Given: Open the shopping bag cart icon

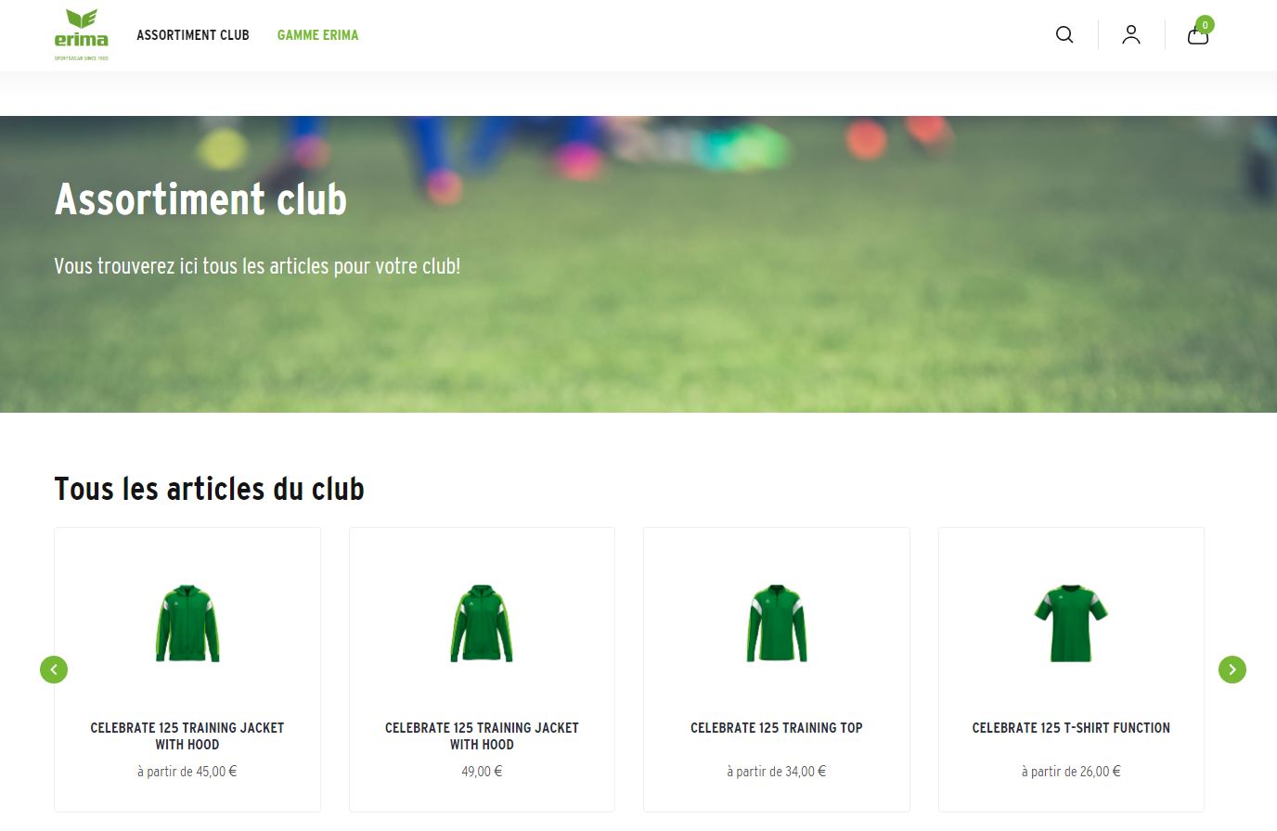Looking at the screenshot, I should tap(1197, 36).
